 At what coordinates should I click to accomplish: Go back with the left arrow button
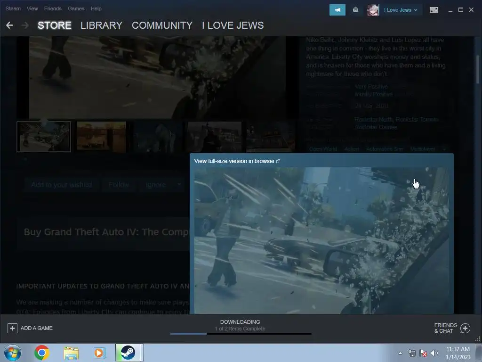click(9, 25)
